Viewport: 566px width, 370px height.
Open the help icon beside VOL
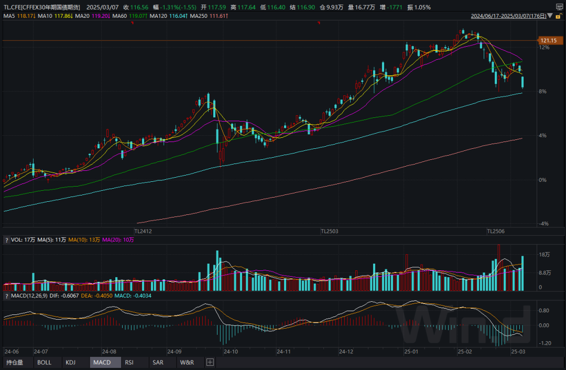tap(6, 240)
